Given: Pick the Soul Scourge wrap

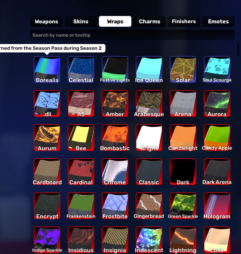Looking at the screenshot, I should (217, 69).
